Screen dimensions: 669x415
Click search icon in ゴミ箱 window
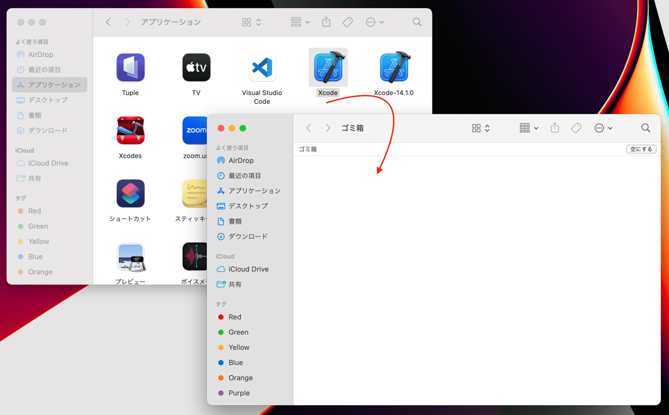pos(646,128)
